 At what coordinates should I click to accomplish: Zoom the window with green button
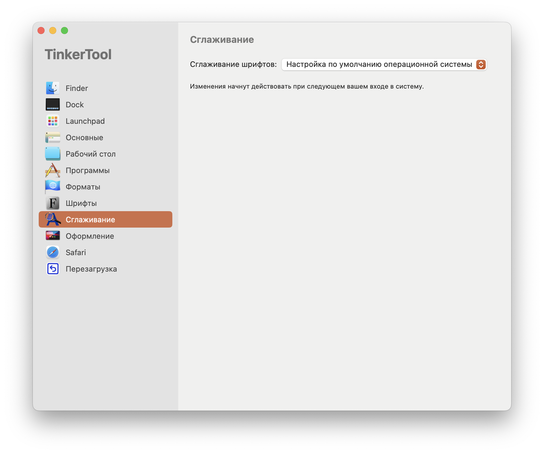pos(64,31)
